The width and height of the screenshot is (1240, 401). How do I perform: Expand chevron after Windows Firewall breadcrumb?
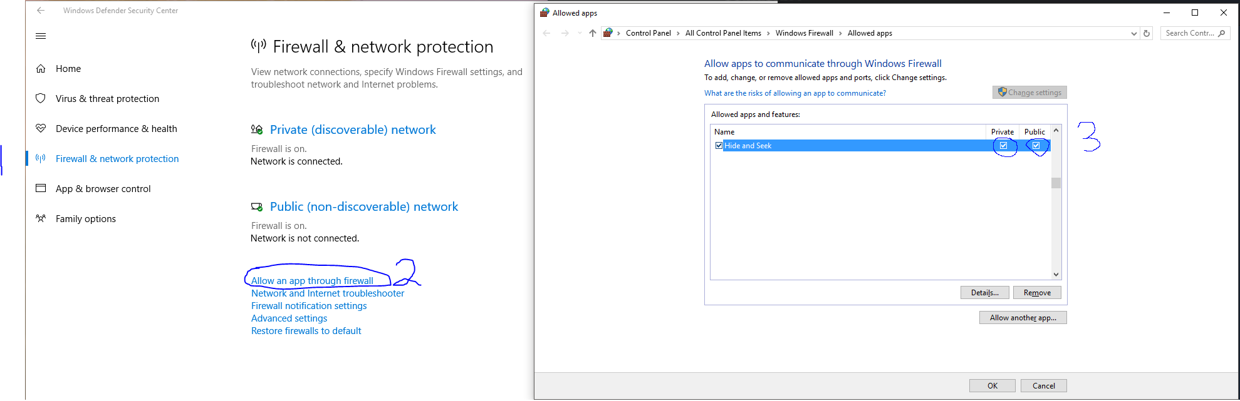click(840, 34)
